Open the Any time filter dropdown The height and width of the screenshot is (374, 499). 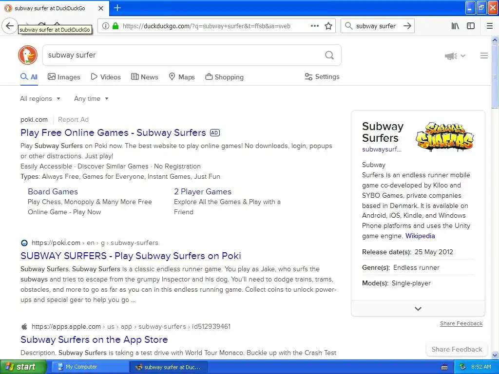pos(91,98)
